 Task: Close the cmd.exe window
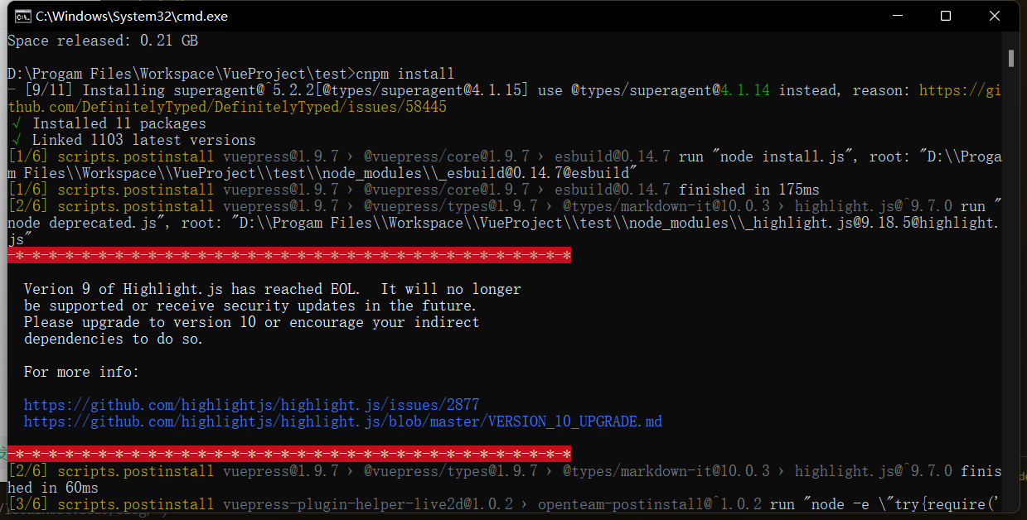tap(994, 16)
